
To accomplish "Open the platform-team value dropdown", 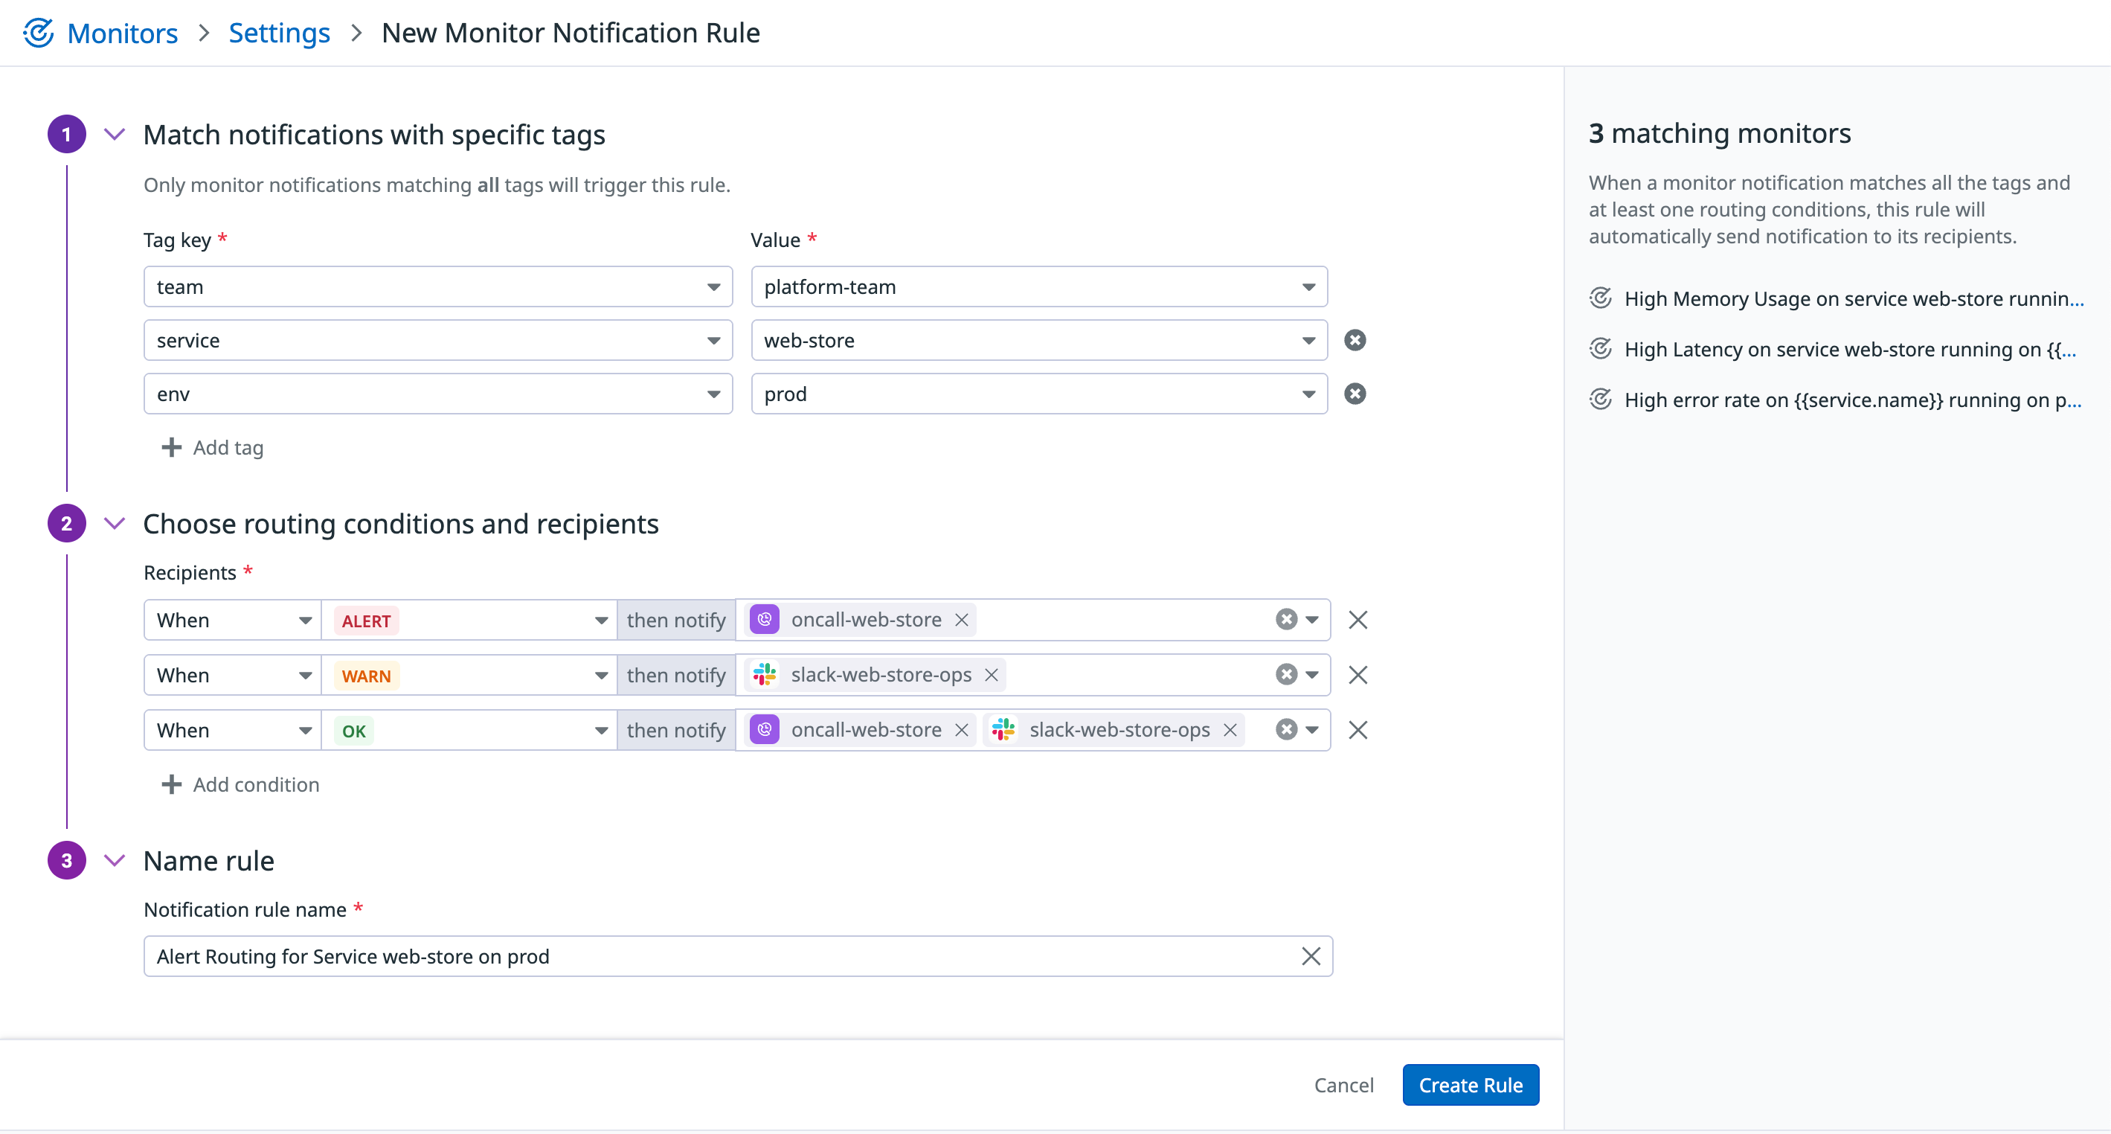I will (1308, 286).
